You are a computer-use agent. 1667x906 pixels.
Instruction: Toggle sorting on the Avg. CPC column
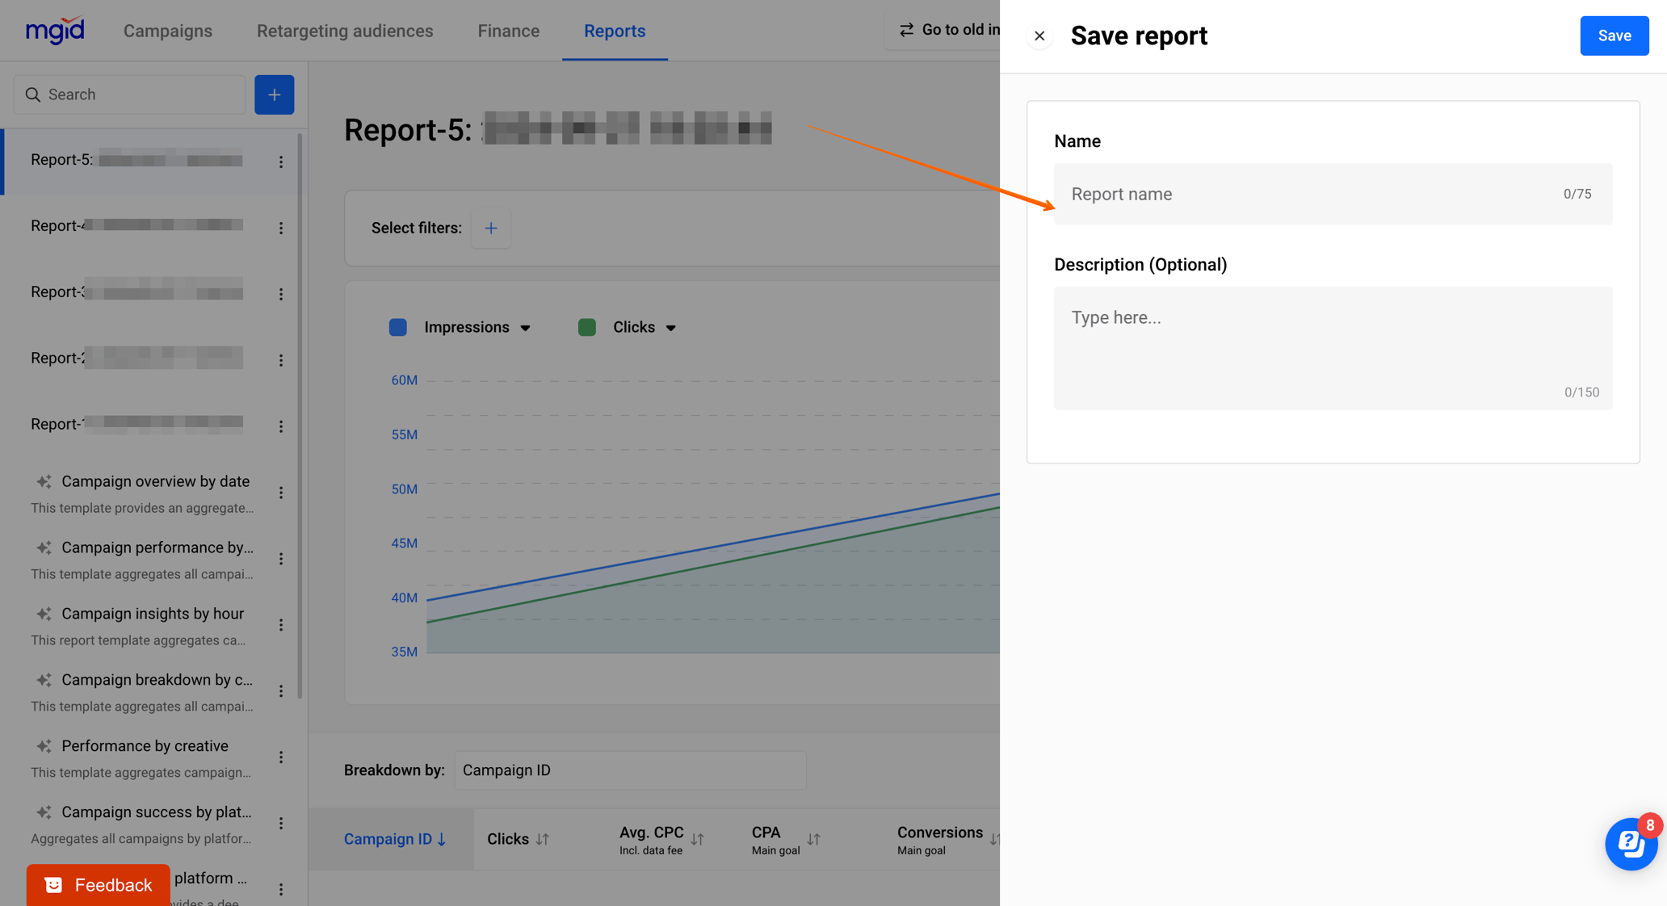tap(698, 839)
